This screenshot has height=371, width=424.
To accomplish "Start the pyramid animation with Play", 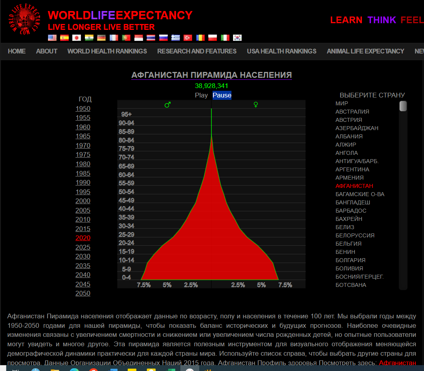I will (x=201, y=95).
